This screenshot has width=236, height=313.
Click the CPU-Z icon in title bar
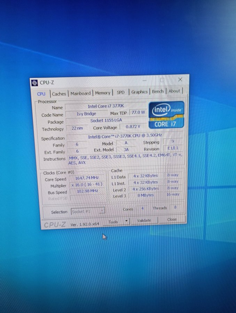coord(34,83)
